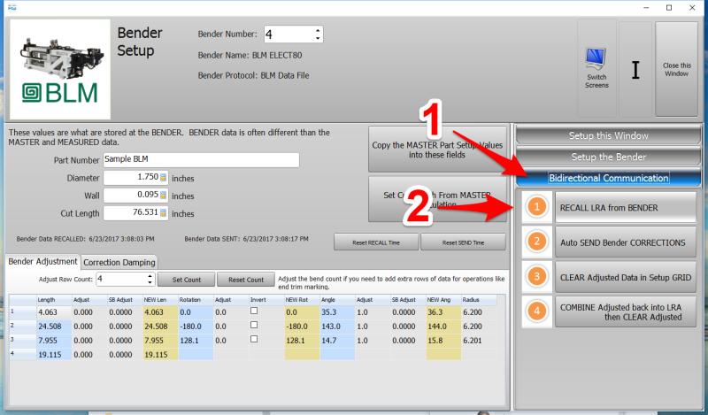Expand the Setup this Window section
Viewport: 708px width, 415px height.
(608, 135)
